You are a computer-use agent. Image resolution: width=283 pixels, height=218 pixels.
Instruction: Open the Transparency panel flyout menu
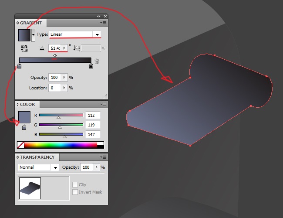(103, 157)
